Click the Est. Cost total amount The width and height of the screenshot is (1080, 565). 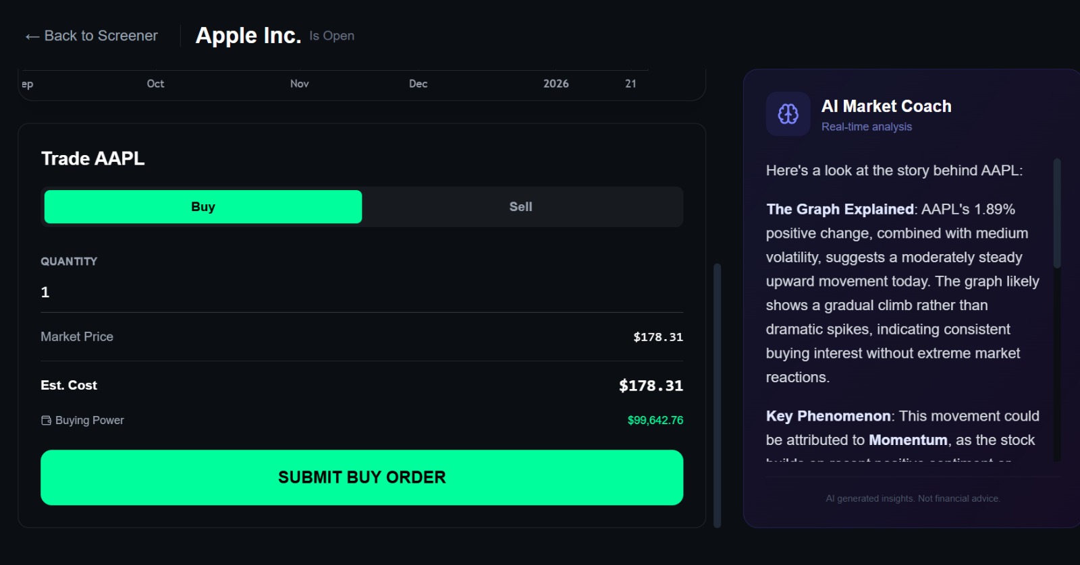click(651, 386)
